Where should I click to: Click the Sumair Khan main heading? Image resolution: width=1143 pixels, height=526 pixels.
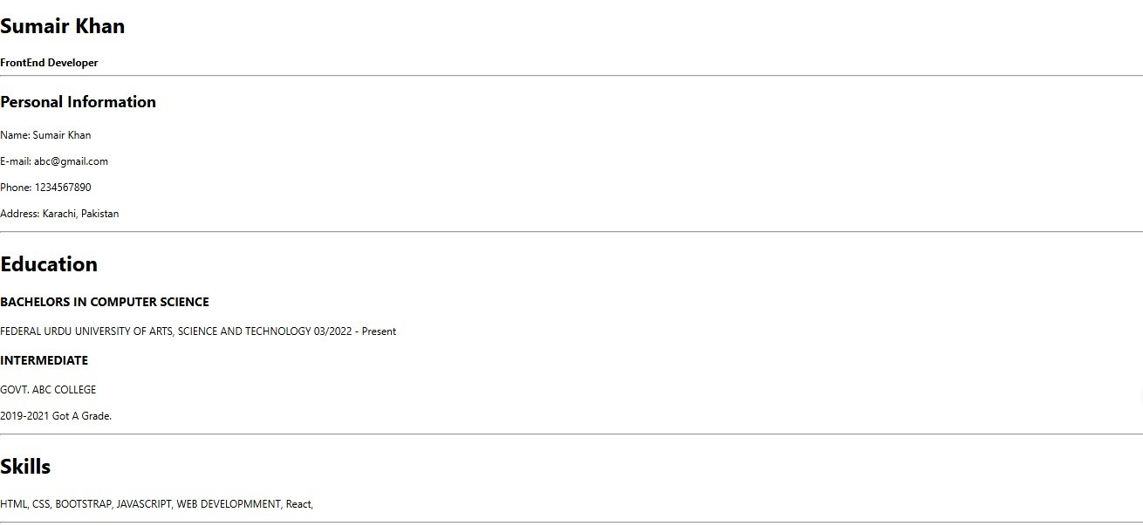[63, 26]
